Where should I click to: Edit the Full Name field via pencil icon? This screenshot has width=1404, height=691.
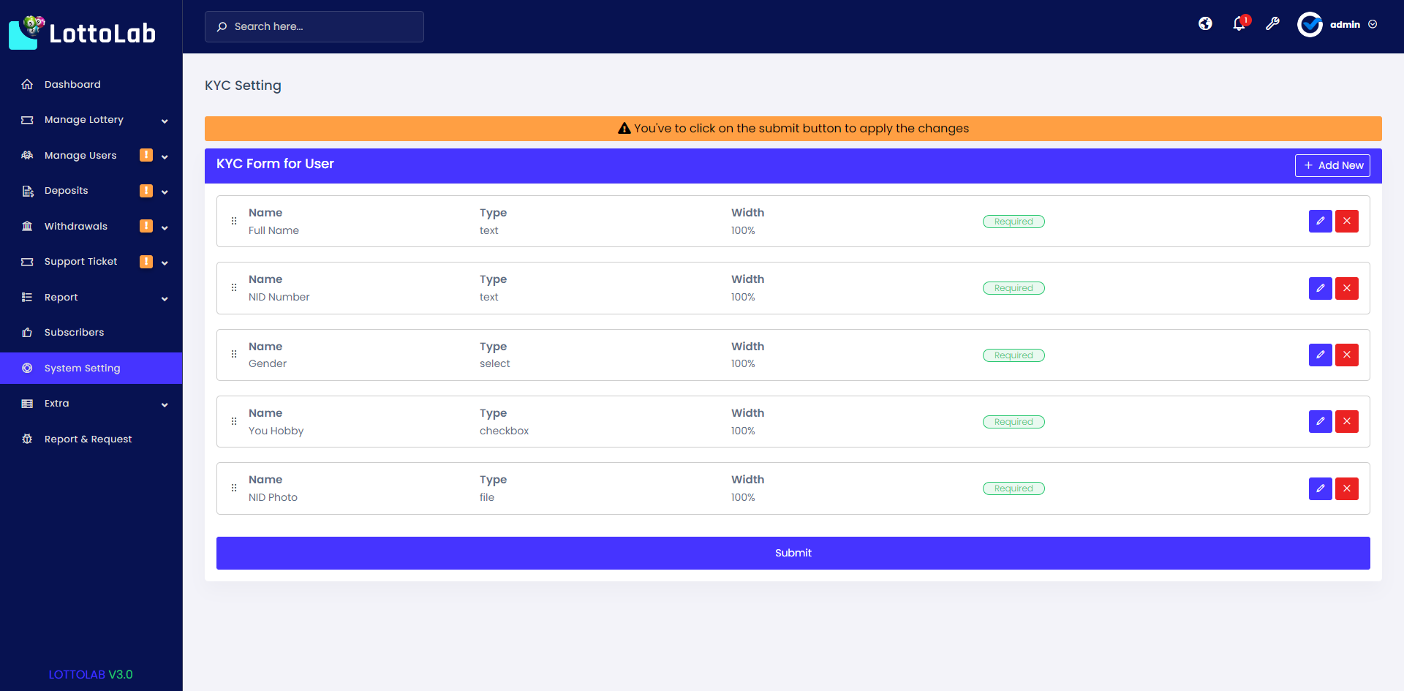tap(1320, 221)
